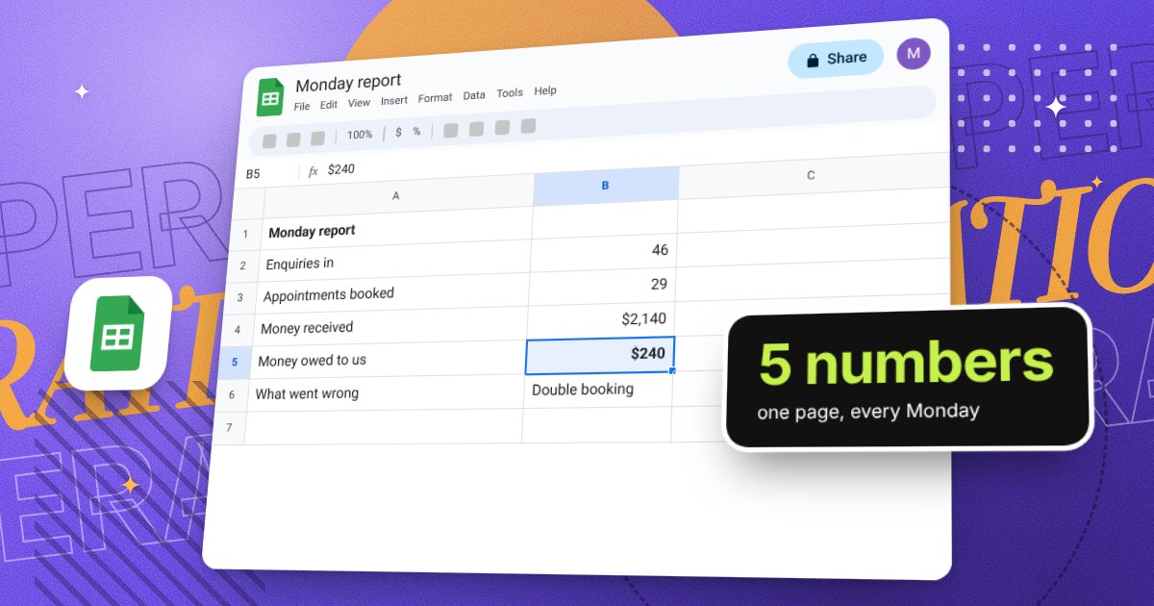Click the Share button
Screen dimensions: 1154x606
(x=836, y=59)
